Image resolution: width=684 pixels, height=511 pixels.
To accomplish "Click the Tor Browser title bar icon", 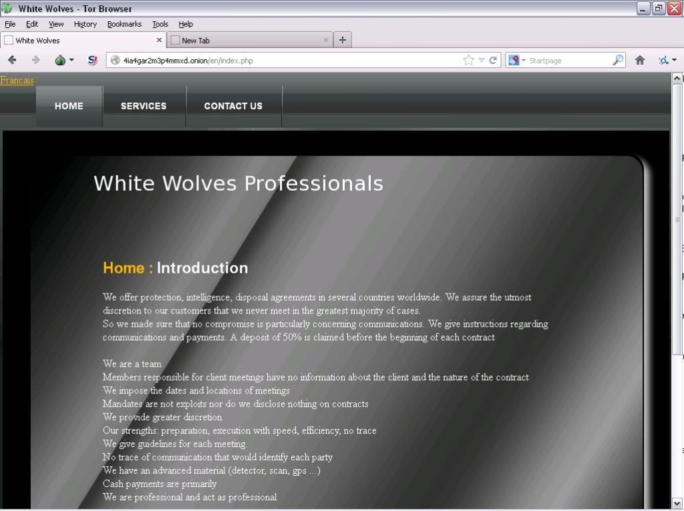I will 7,8.
